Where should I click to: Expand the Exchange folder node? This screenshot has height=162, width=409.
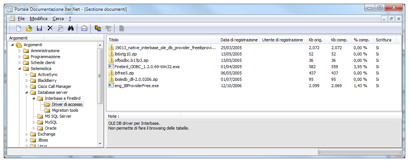(x=26, y=134)
